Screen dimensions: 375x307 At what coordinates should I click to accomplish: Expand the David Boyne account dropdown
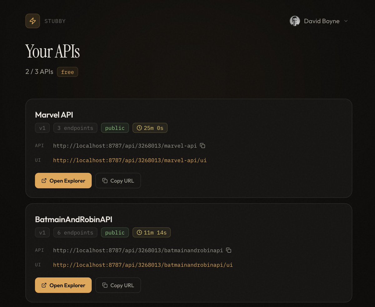click(x=346, y=21)
